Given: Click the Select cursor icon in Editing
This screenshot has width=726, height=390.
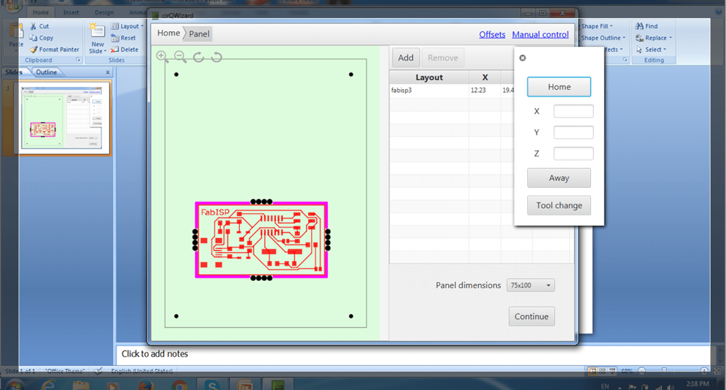Looking at the screenshot, I should (639, 50).
